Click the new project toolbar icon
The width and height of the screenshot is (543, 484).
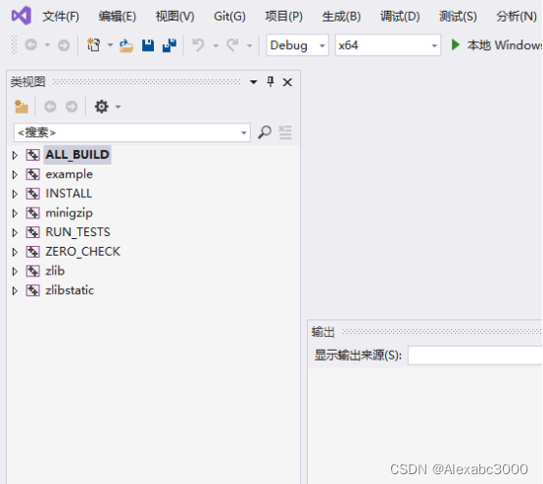point(94,45)
